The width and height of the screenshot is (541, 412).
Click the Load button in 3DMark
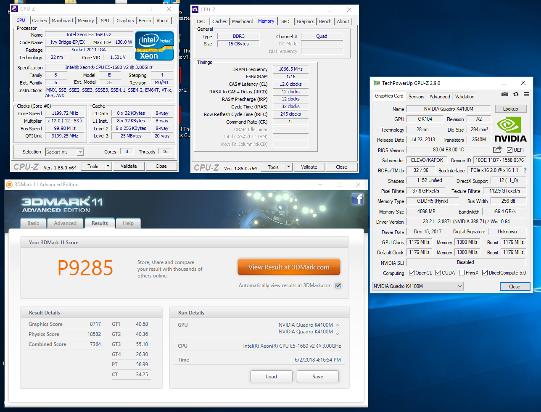coord(272,376)
